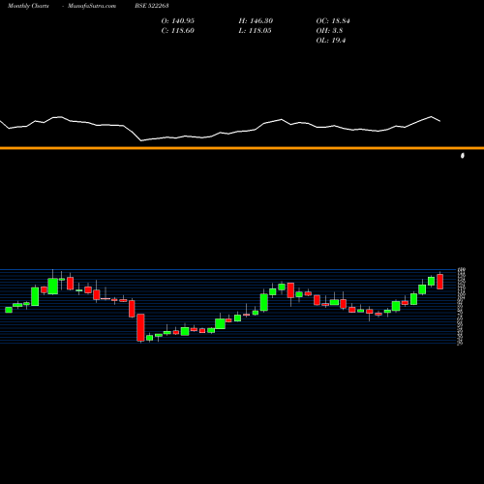
Task: Select the 'L: 118.05' low value
Action: click(255, 31)
